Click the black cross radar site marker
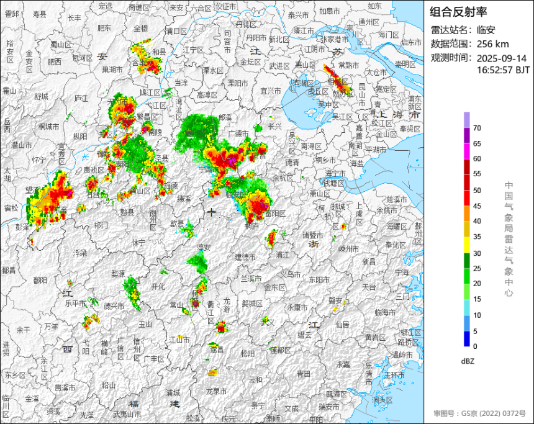The image size is (534, 424). [211, 212]
